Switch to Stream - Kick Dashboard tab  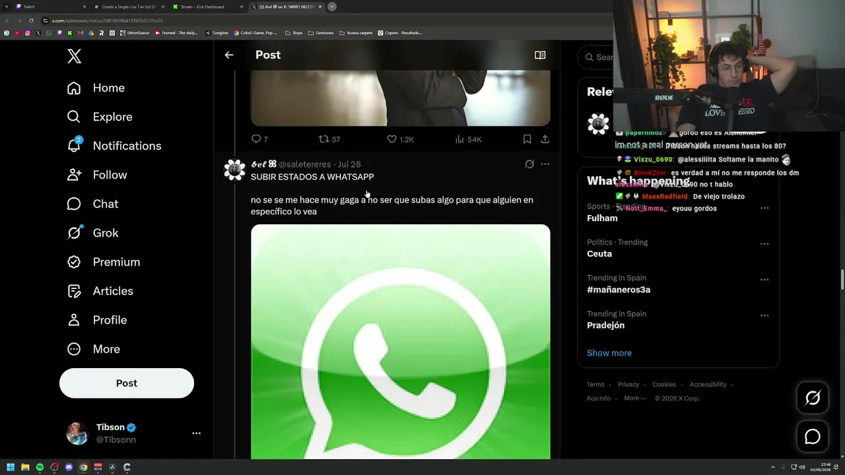coord(208,7)
